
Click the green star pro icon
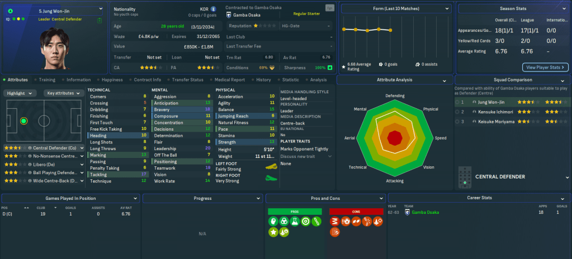tap(274, 233)
